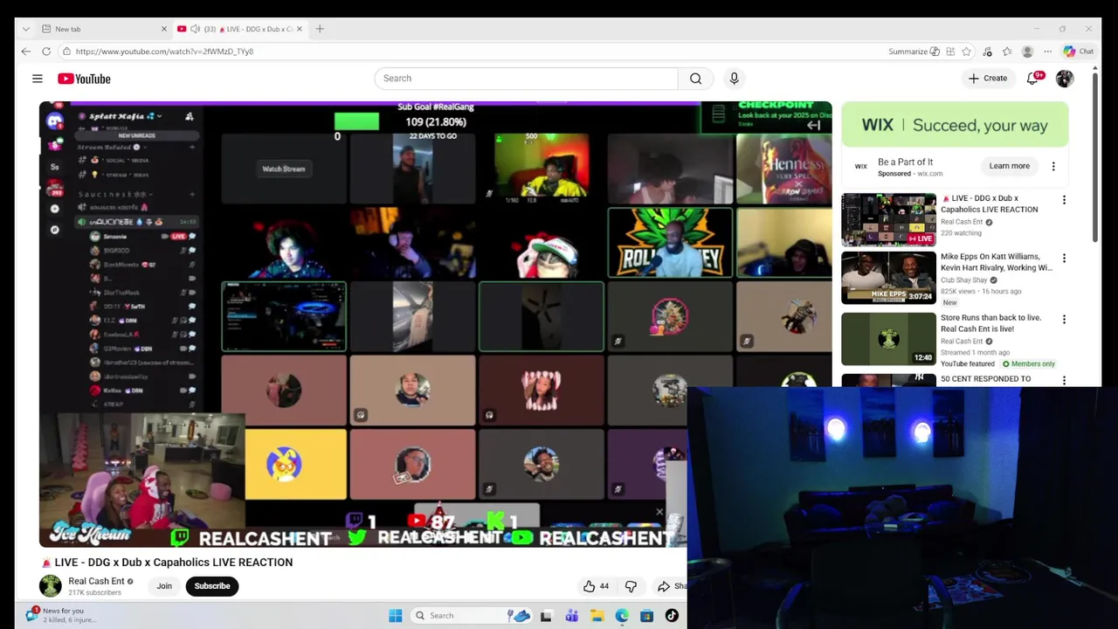Image resolution: width=1118 pixels, height=629 pixels.
Task: Open Microsoft Store taskbar icon
Action: (x=646, y=616)
